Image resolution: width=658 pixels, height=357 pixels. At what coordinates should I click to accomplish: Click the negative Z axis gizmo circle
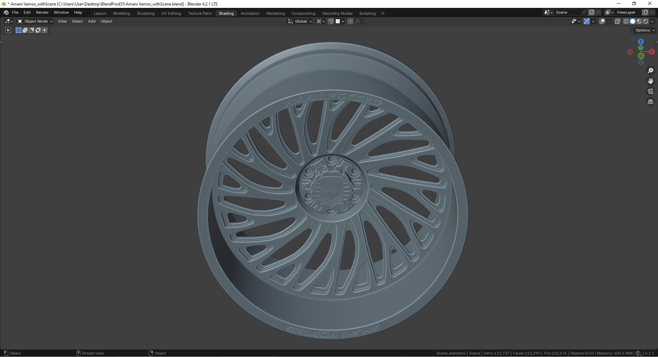tap(641, 62)
